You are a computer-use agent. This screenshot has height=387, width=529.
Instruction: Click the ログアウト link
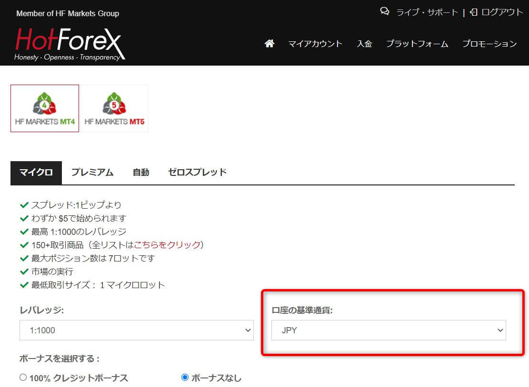[502, 12]
